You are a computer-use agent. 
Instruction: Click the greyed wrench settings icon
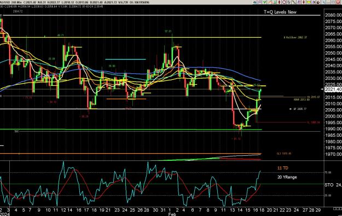click(323, 2)
